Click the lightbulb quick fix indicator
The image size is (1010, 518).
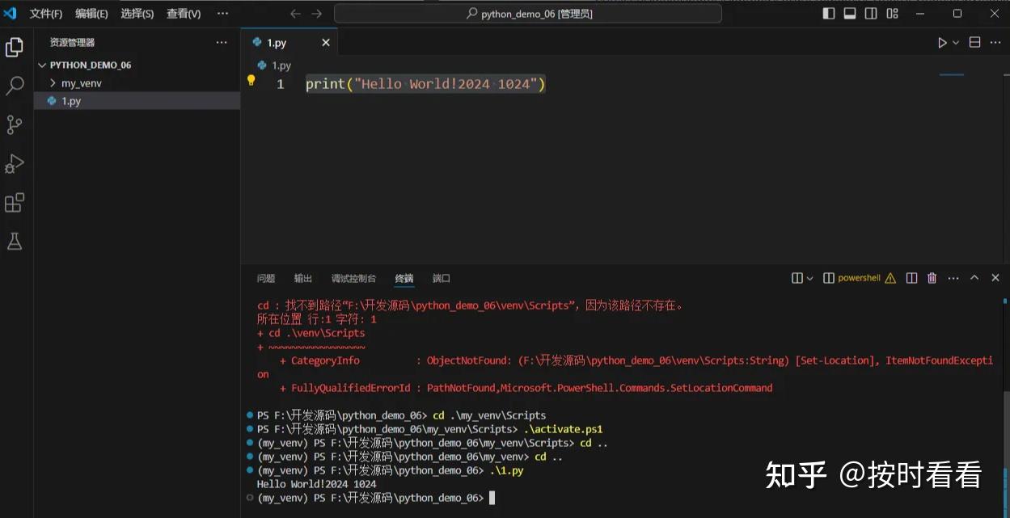click(x=251, y=80)
